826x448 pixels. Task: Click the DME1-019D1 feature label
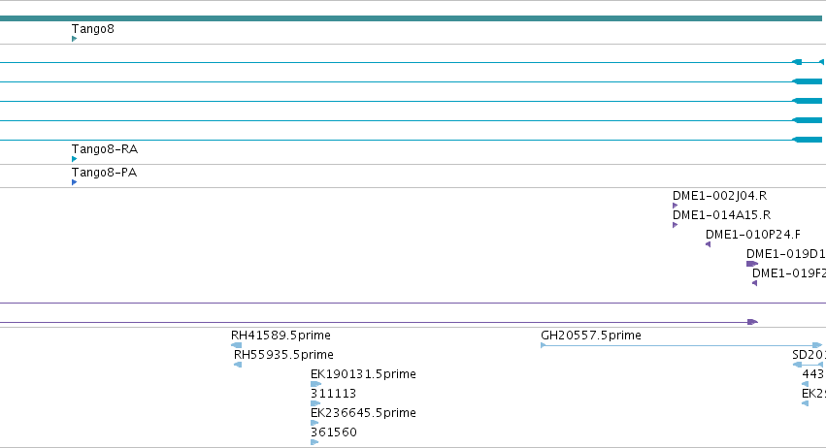click(786, 254)
